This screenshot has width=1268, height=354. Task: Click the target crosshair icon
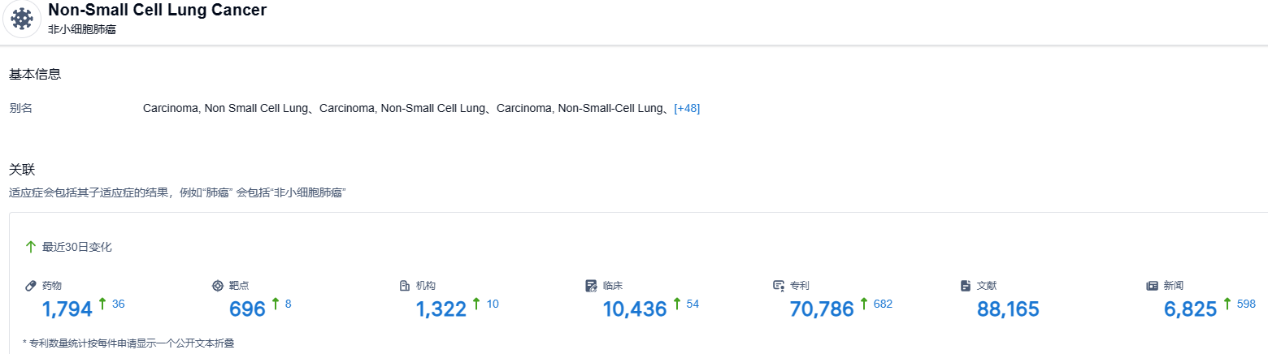point(217,286)
